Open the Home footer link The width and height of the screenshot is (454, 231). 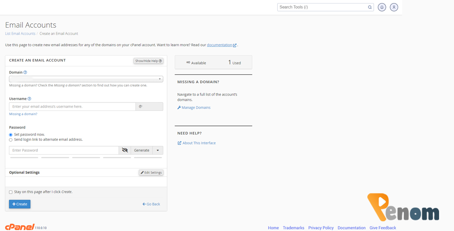pos(273,228)
